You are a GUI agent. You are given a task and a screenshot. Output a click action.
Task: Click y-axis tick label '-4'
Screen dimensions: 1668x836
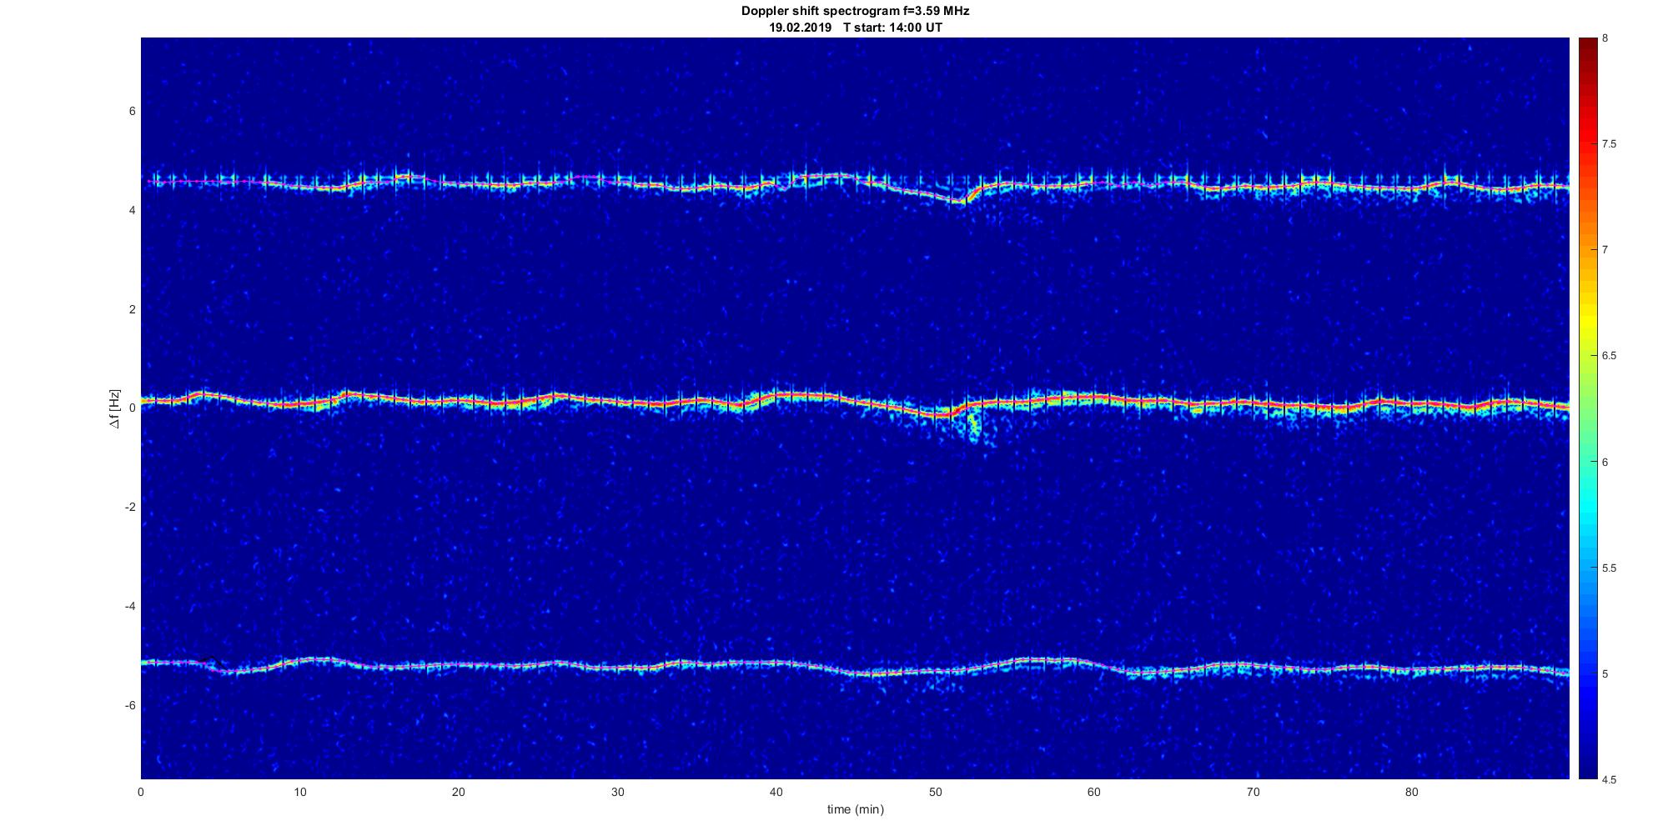(x=130, y=606)
